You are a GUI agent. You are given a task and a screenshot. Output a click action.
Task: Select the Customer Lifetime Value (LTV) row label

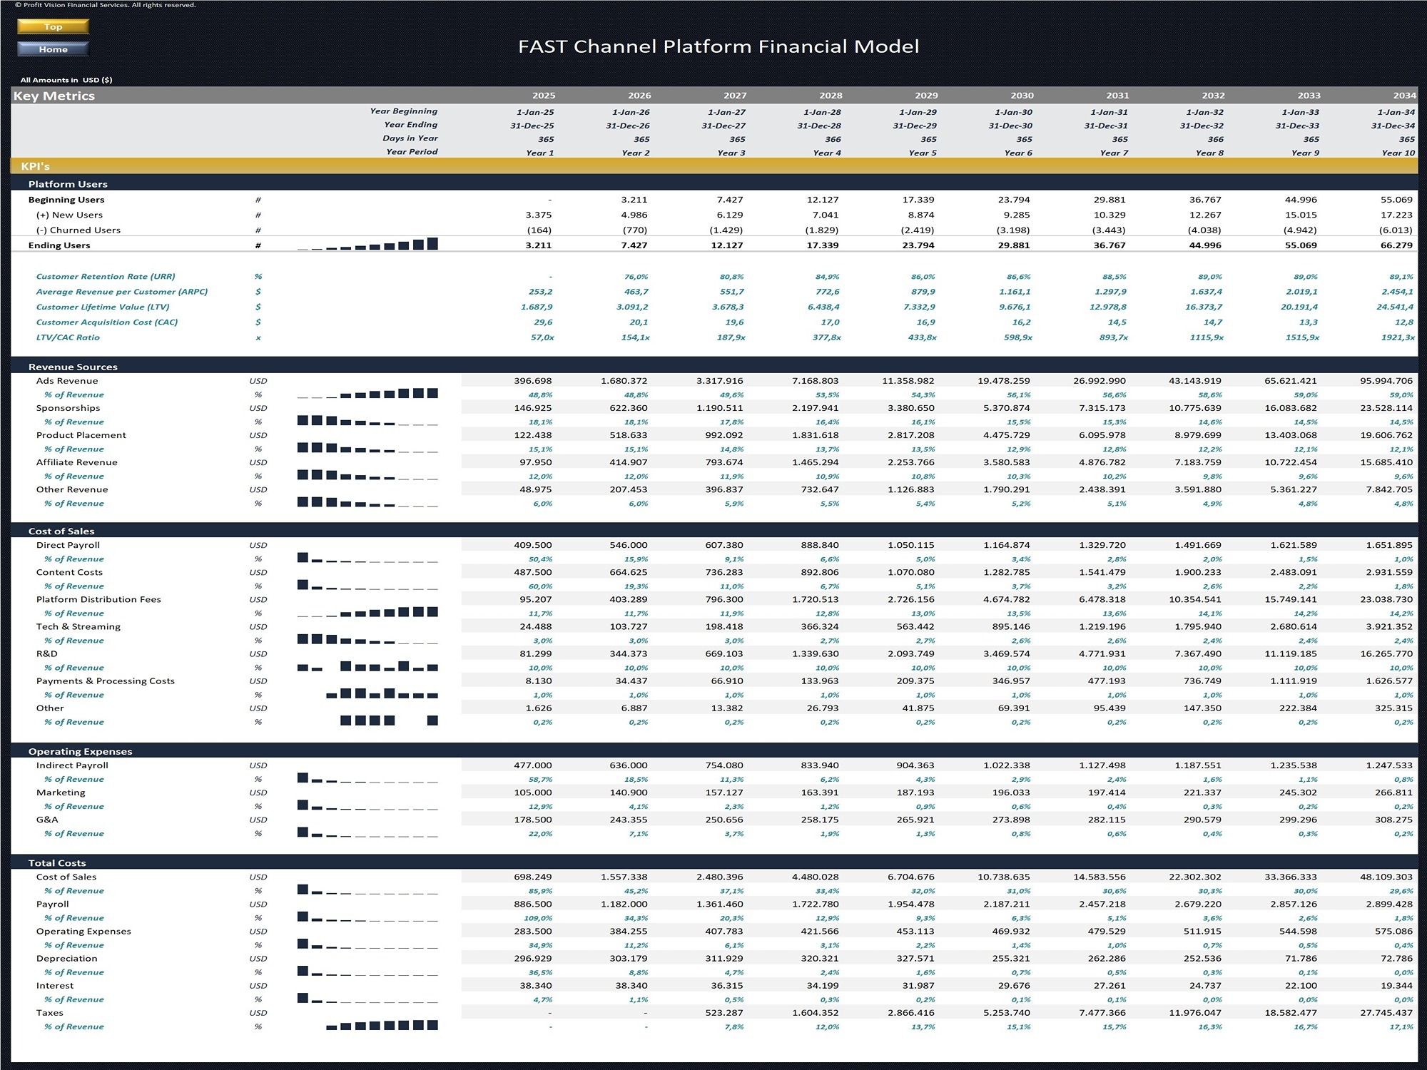pyautogui.click(x=103, y=306)
